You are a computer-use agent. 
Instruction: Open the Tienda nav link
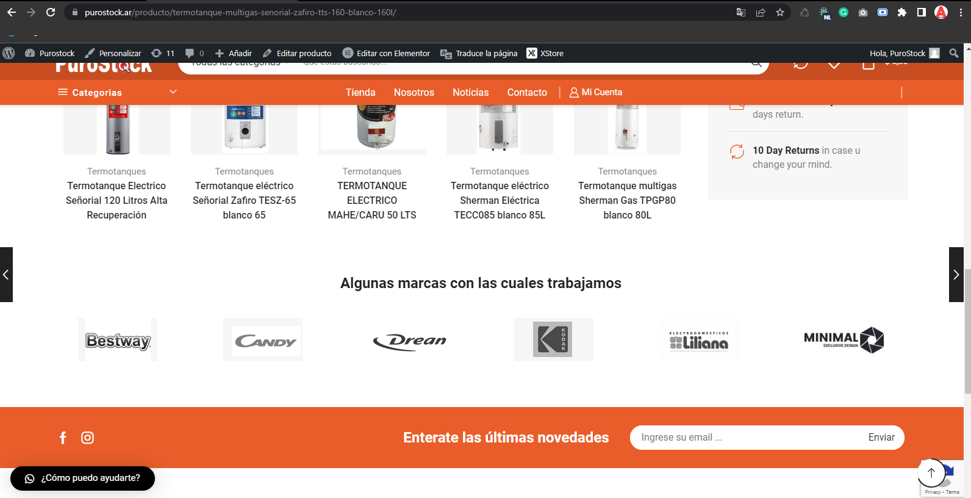click(x=360, y=92)
